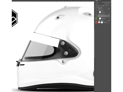Lock image pixels with brush icon
The width and height of the screenshot is (123, 92).
[100, 6]
